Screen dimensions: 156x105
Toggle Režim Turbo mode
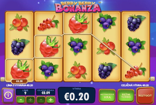(x=126, y=96)
